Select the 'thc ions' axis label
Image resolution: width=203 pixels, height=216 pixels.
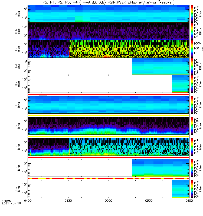17,147
